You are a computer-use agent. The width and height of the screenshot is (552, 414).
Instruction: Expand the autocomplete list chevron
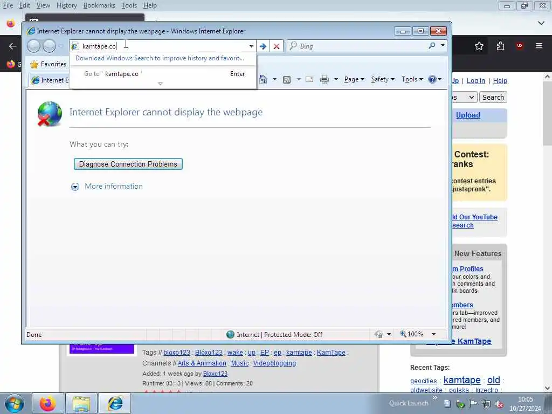[x=160, y=84]
